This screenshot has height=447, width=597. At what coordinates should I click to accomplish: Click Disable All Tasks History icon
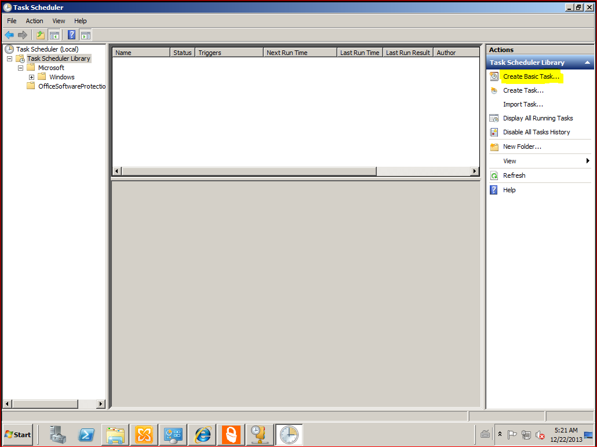[x=494, y=132]
